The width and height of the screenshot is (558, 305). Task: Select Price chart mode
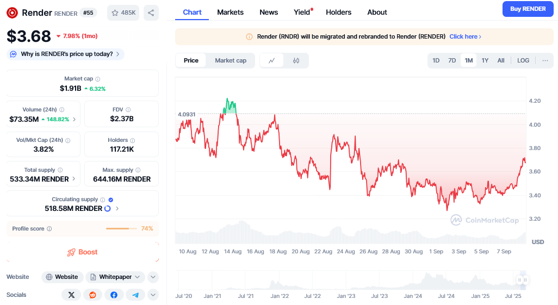point(191,60)
